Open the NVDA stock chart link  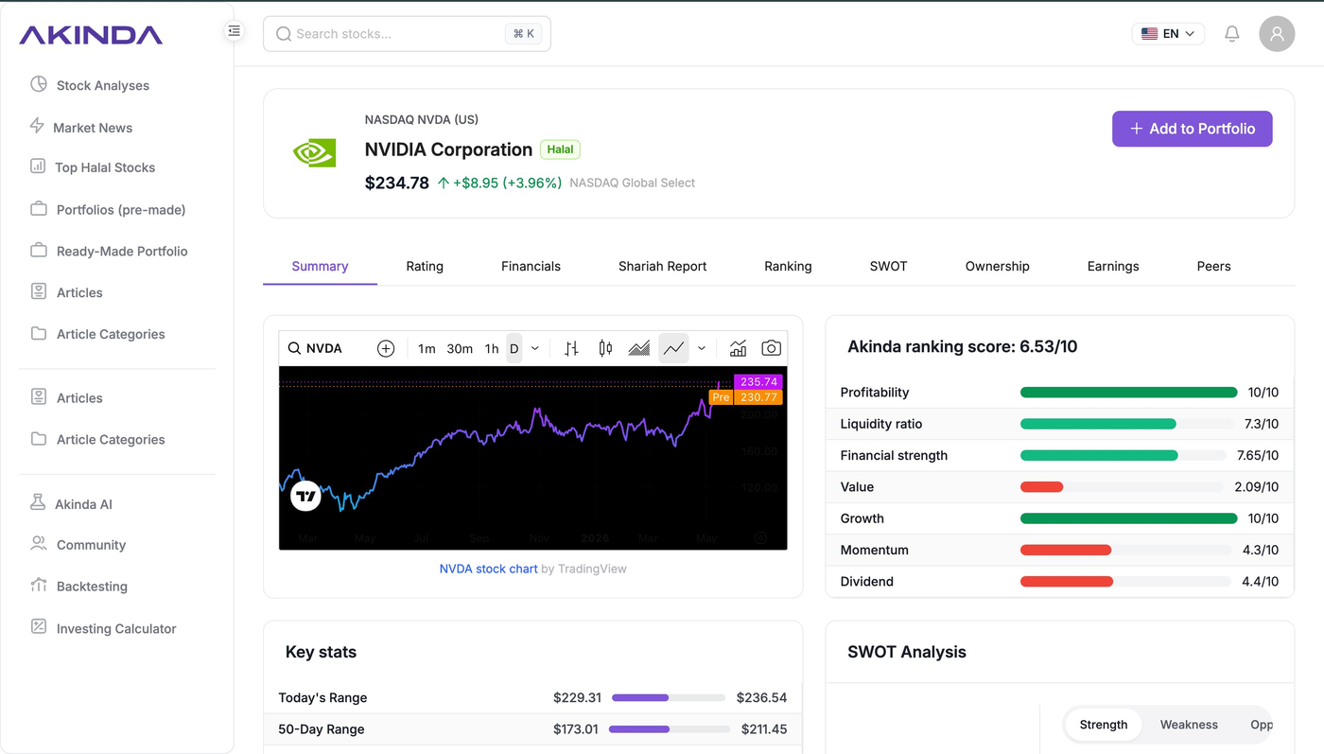click(x=488, y=569)
